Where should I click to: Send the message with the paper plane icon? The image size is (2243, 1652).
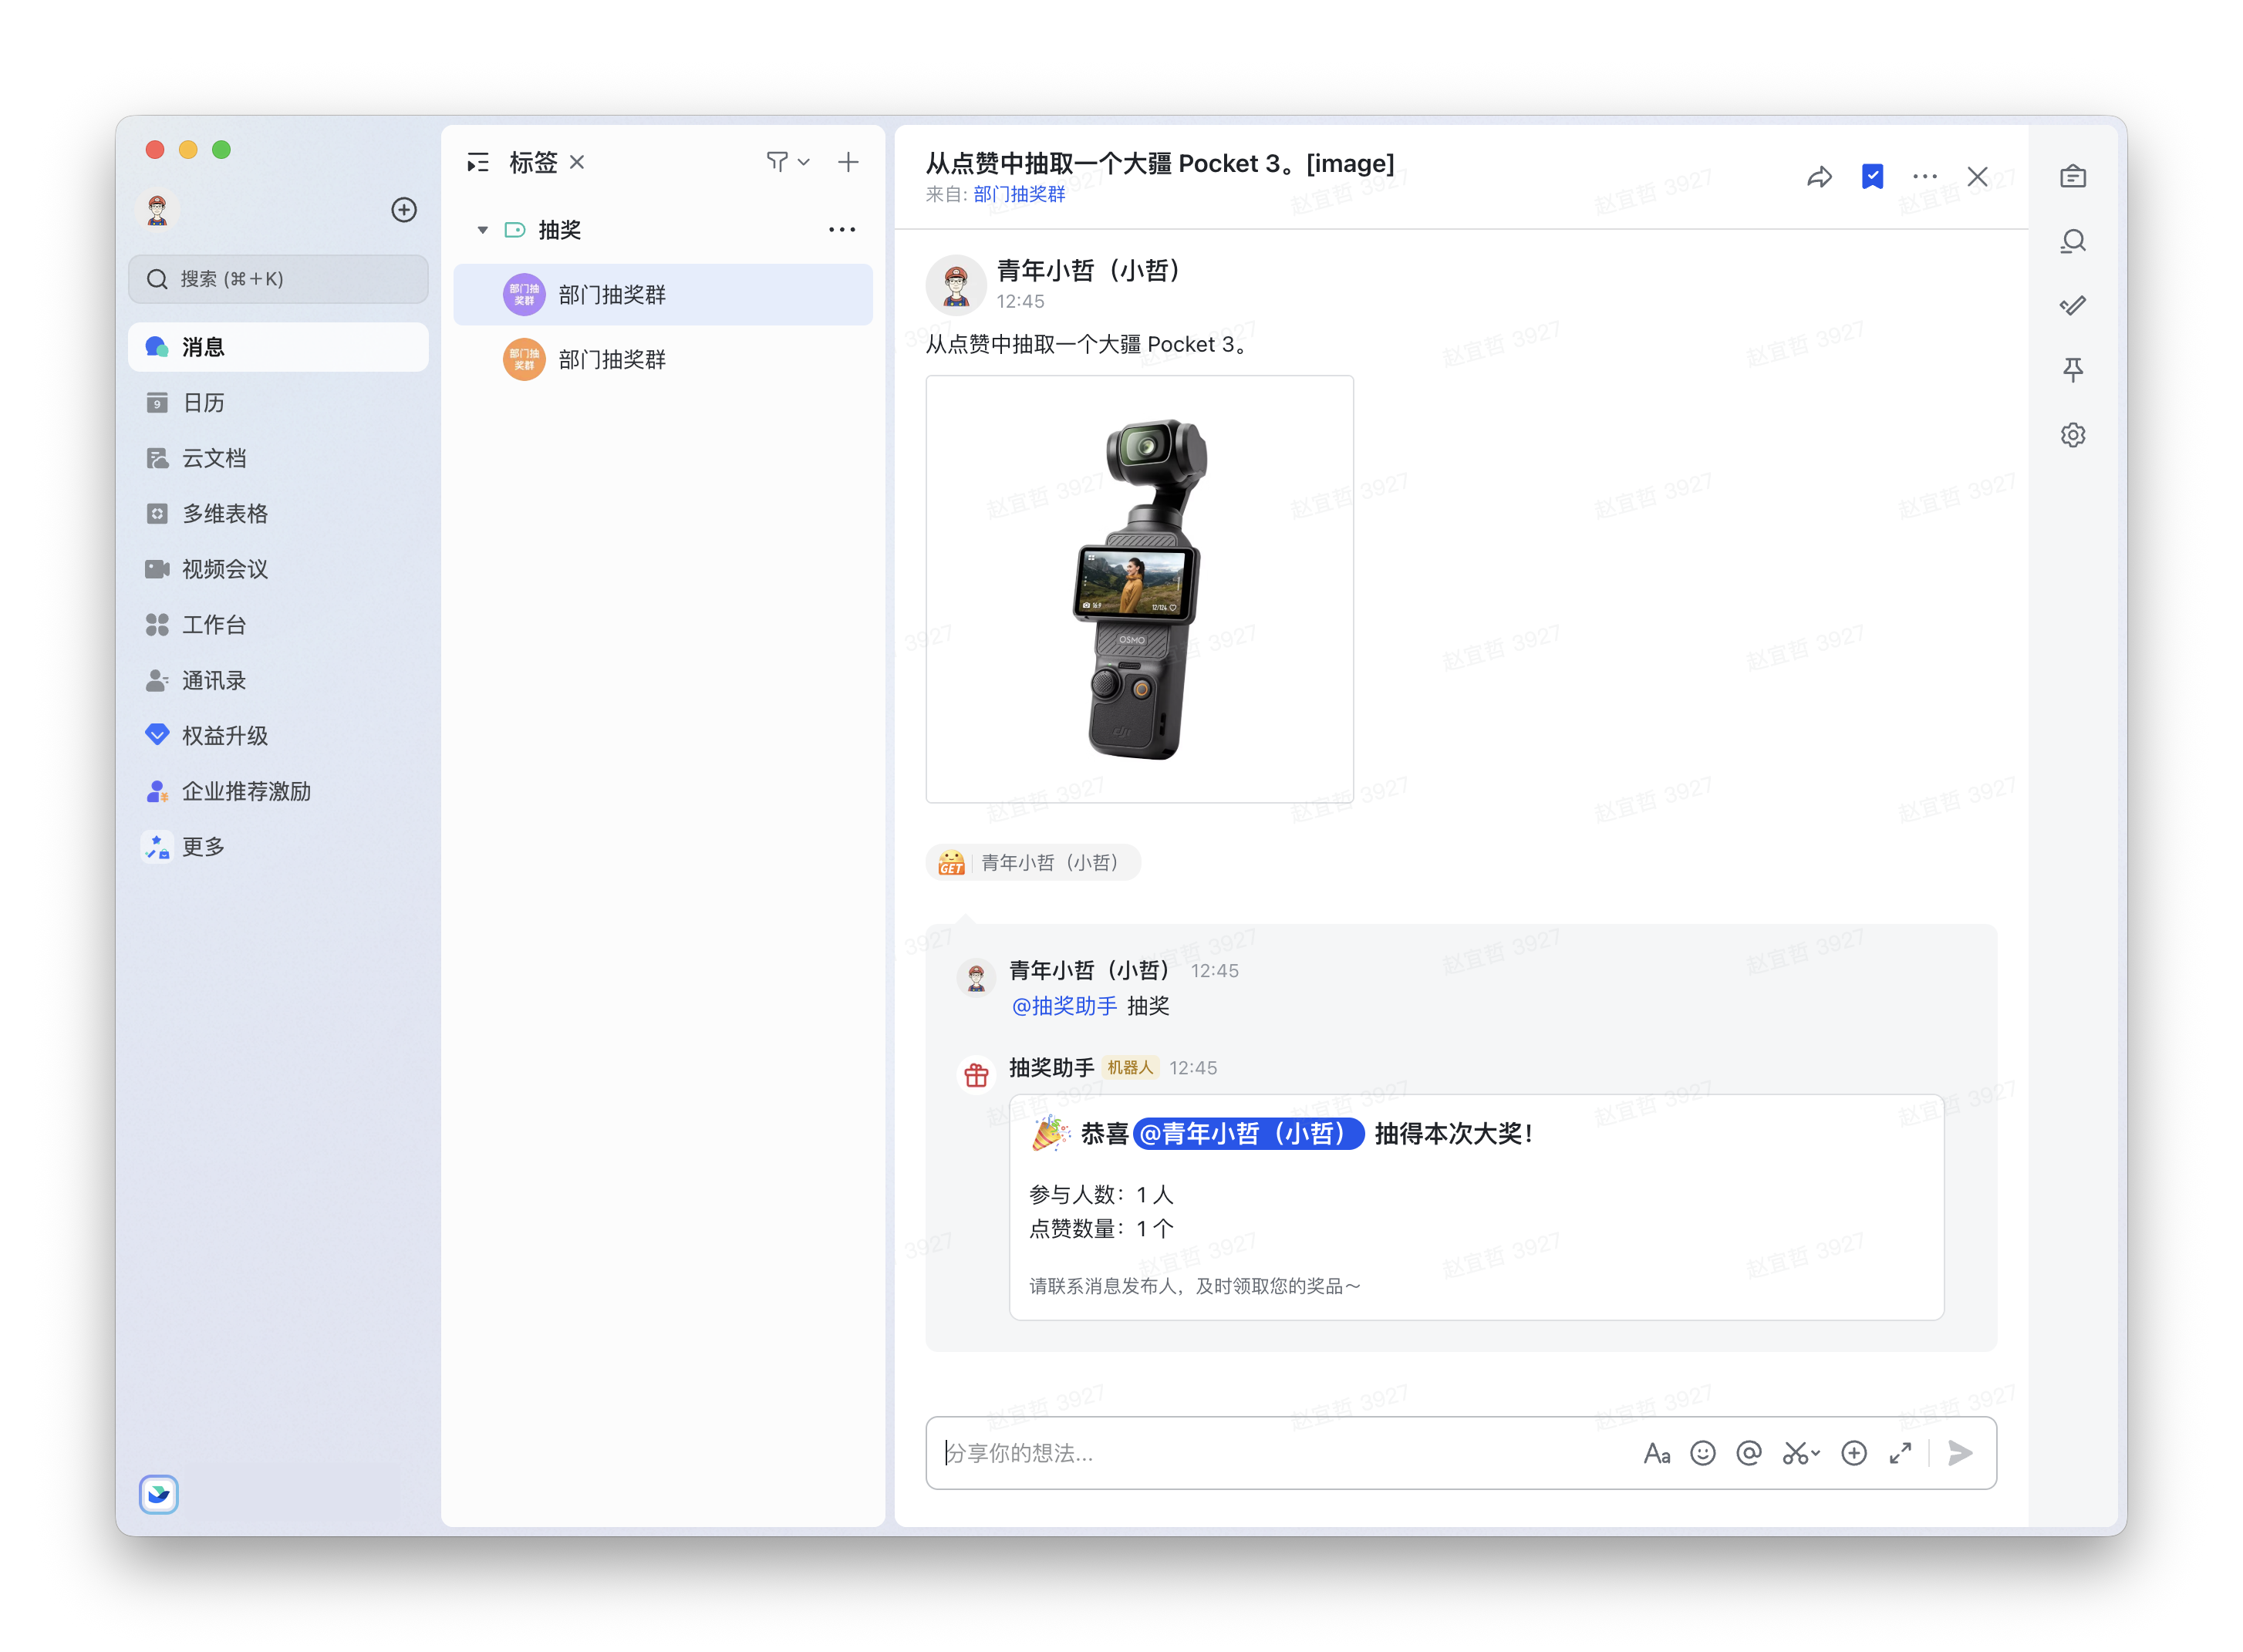(1959, 1453)
